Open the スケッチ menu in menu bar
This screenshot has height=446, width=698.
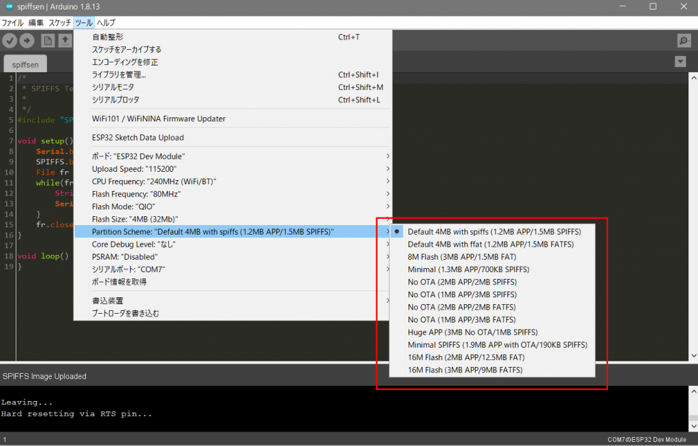(59, 23)
